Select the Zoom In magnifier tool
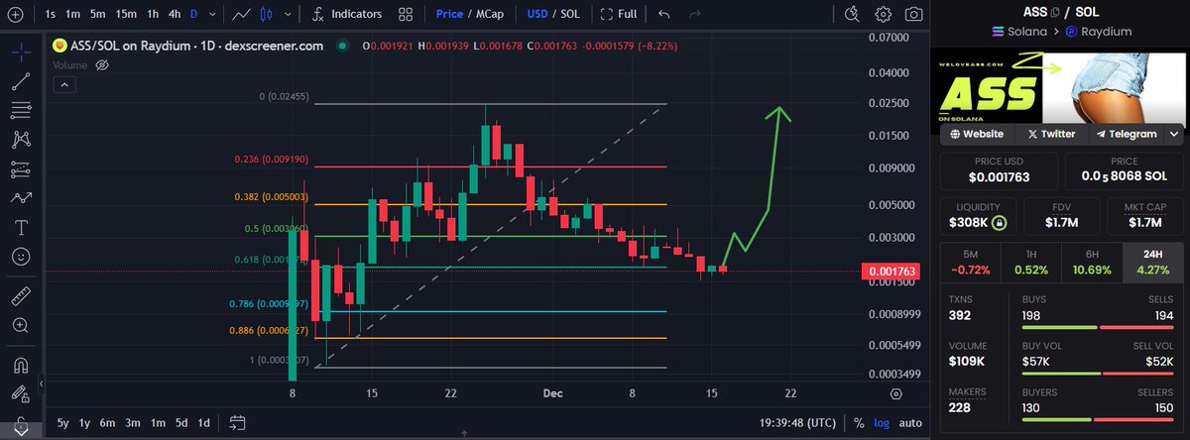This screenshot has height=440, width=1190. [x=21, y=325]
